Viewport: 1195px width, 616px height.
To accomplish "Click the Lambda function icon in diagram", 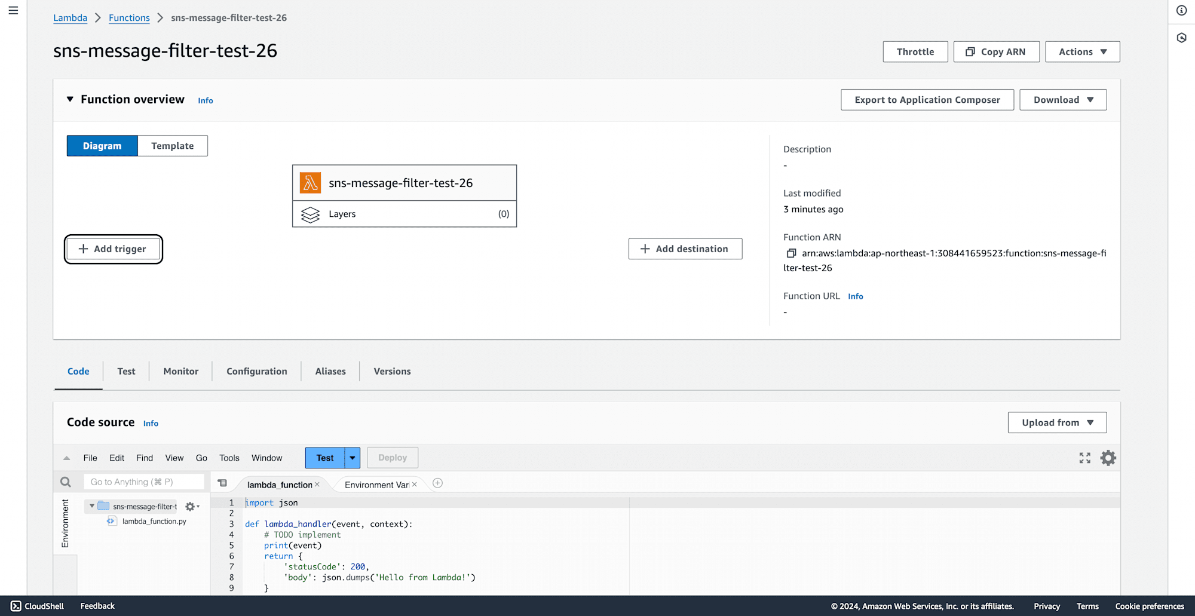I will coord(310,183).
